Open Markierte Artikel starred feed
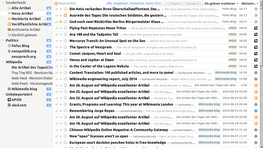 click(x=26, y=19)
